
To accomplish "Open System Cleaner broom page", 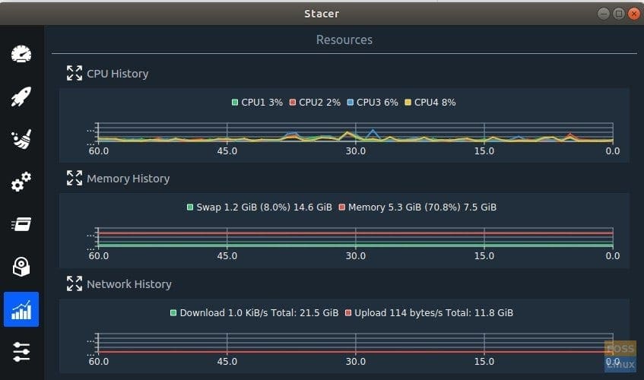I will [x=21, y=139].
